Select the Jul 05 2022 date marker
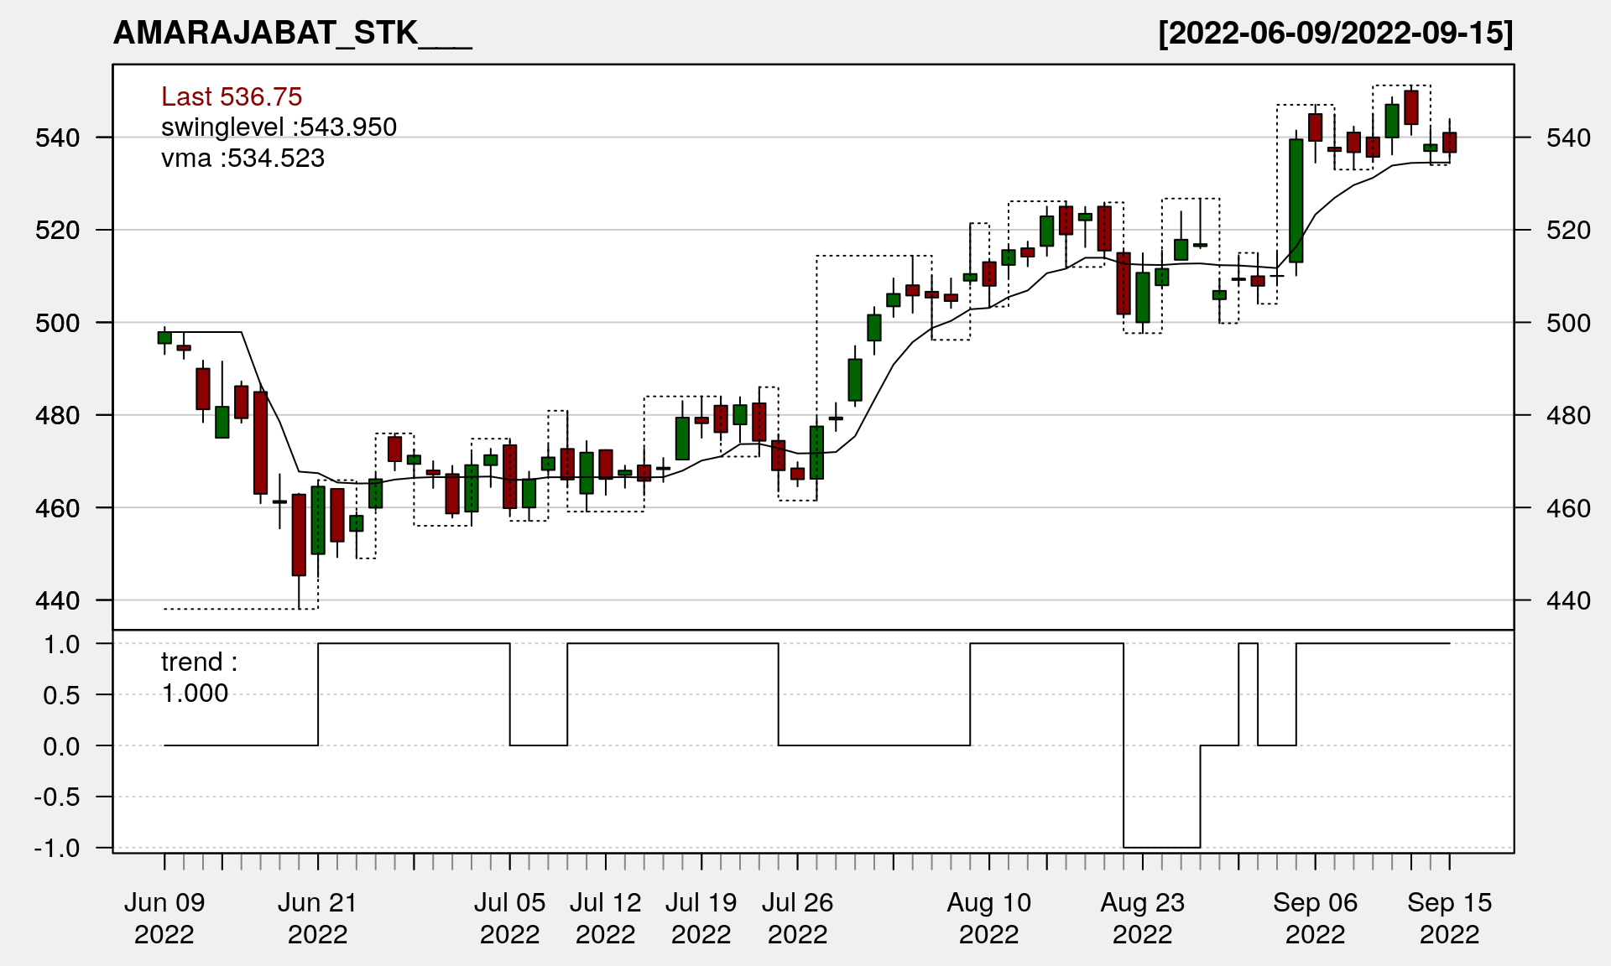 click(509, 917)
